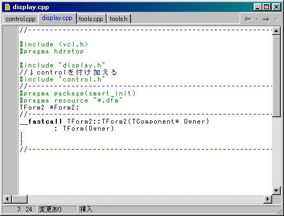Click the document icon in title bar
Viewport: 284px width, 216px height.
[x=8, y=7]
